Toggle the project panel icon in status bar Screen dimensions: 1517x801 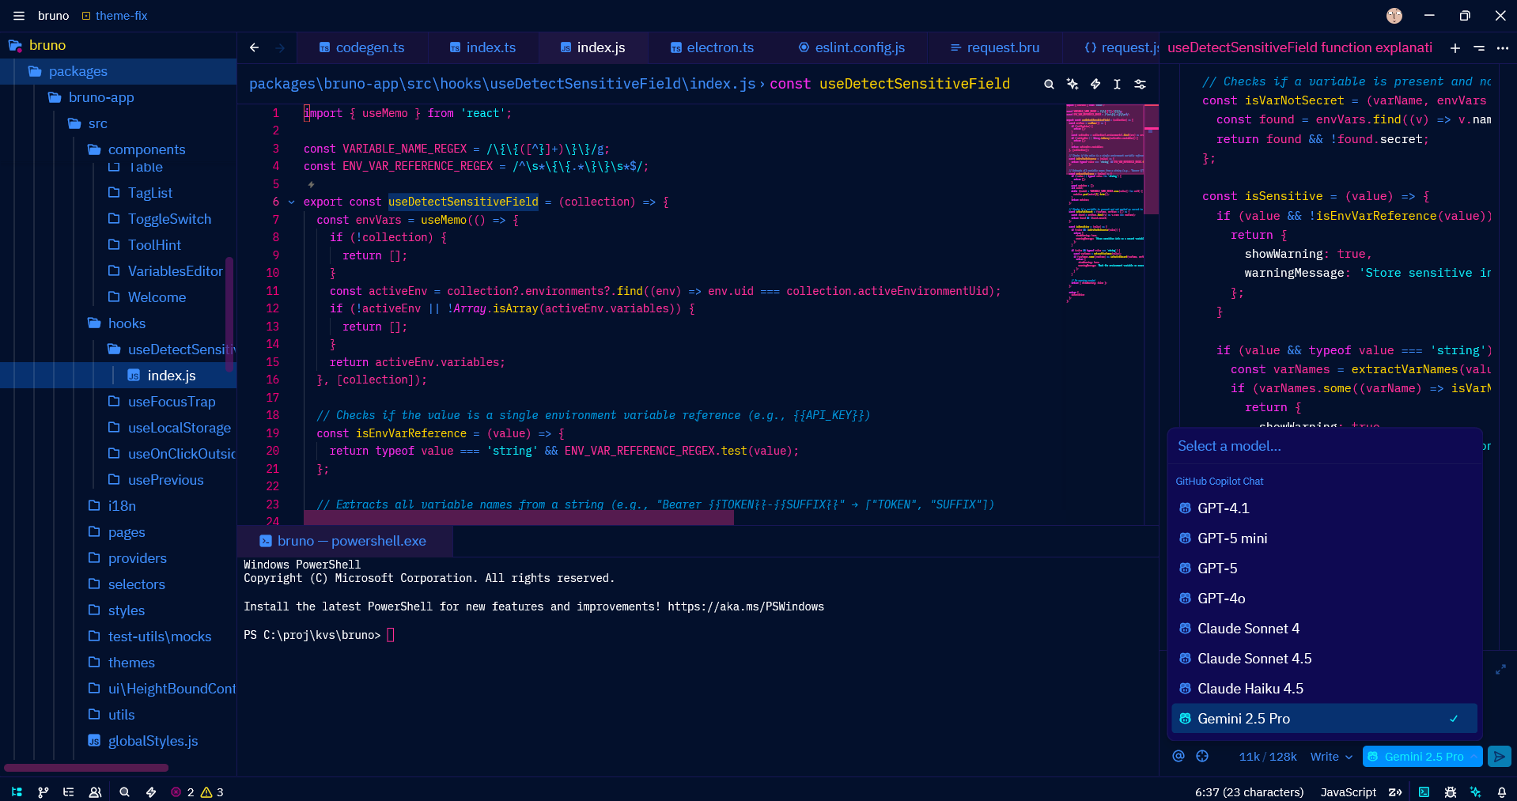point(17,792)
